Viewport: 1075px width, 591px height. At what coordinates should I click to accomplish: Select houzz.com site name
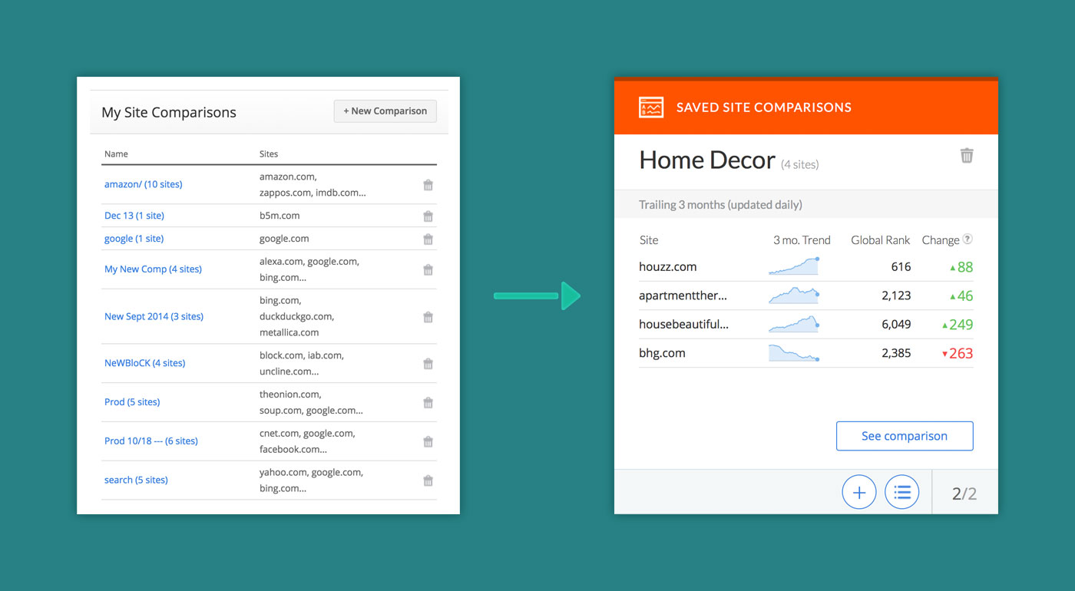(x=668, y=267)
